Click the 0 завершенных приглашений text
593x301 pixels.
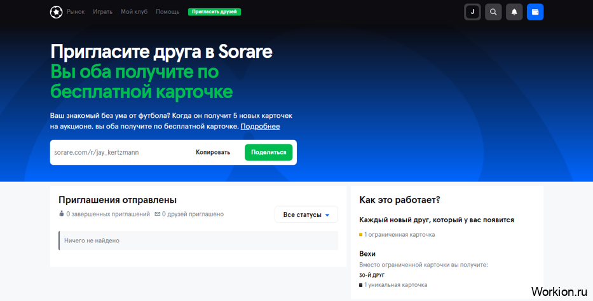tap(108, 214)
